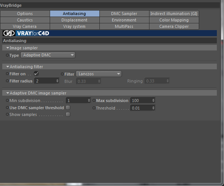Click the VrayBridge header text
This screenshot has width=224, height=186.
coord(11,5)
